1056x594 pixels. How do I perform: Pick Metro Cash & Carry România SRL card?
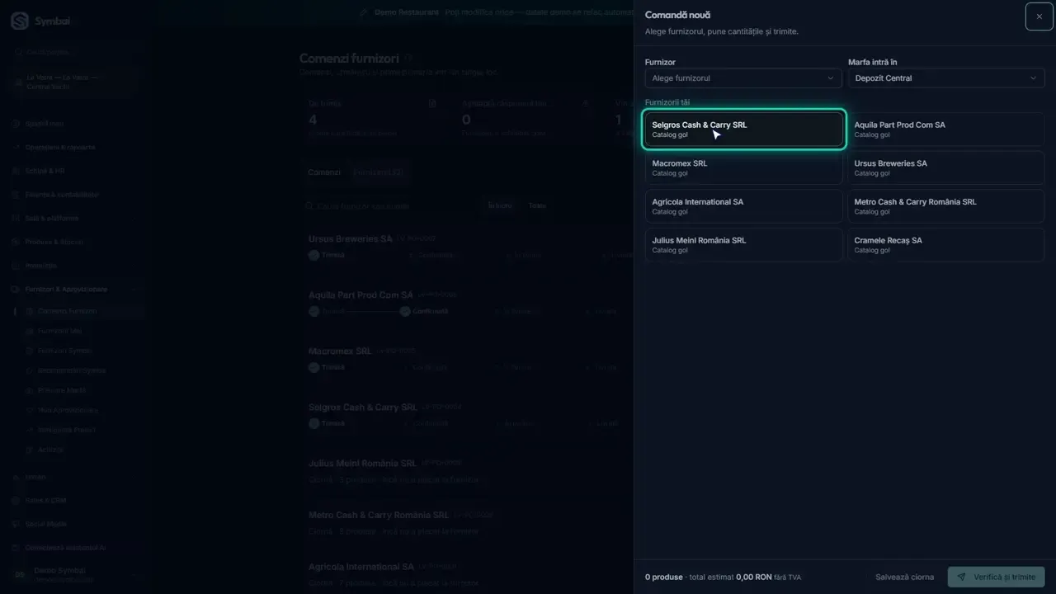tap(946, 206)
